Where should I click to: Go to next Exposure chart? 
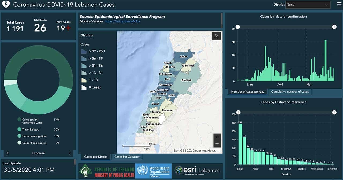pos(70,153)
